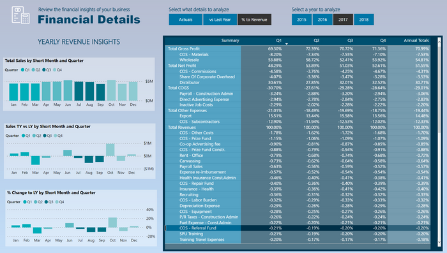Click Q4 legend swatch in Total Sales chart

(54, 69)
